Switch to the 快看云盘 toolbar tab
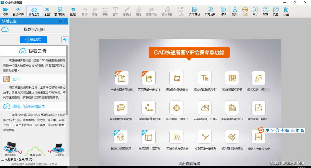The image size is (311, 168). click(34, 11)
